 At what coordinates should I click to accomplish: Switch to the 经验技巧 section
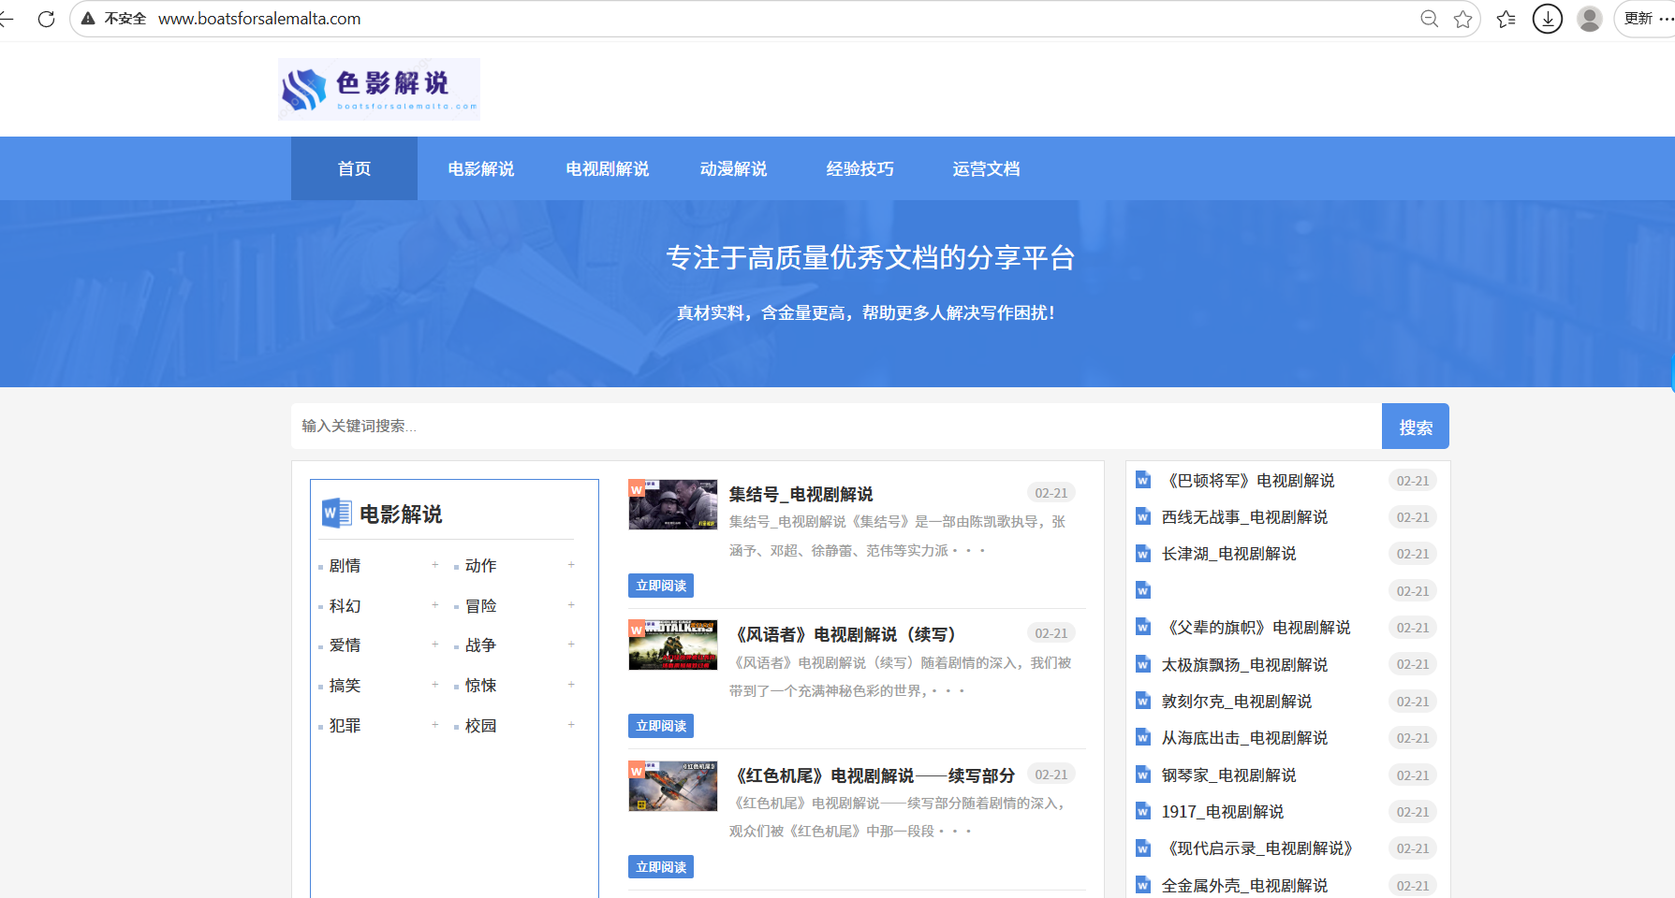860,168
